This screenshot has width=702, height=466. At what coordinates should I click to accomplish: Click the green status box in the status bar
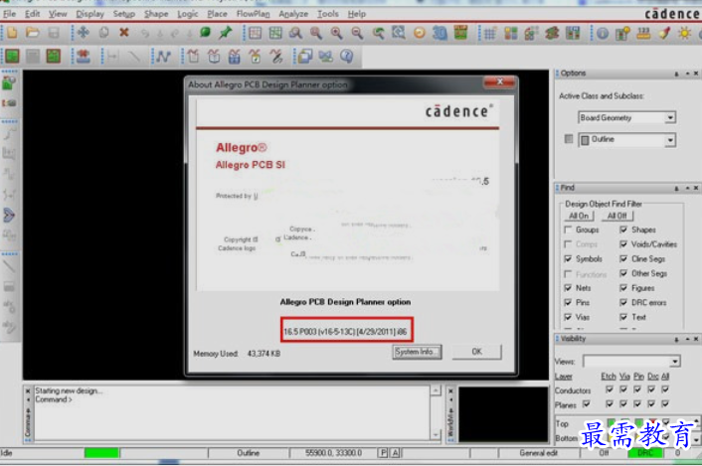pos(101,453)
